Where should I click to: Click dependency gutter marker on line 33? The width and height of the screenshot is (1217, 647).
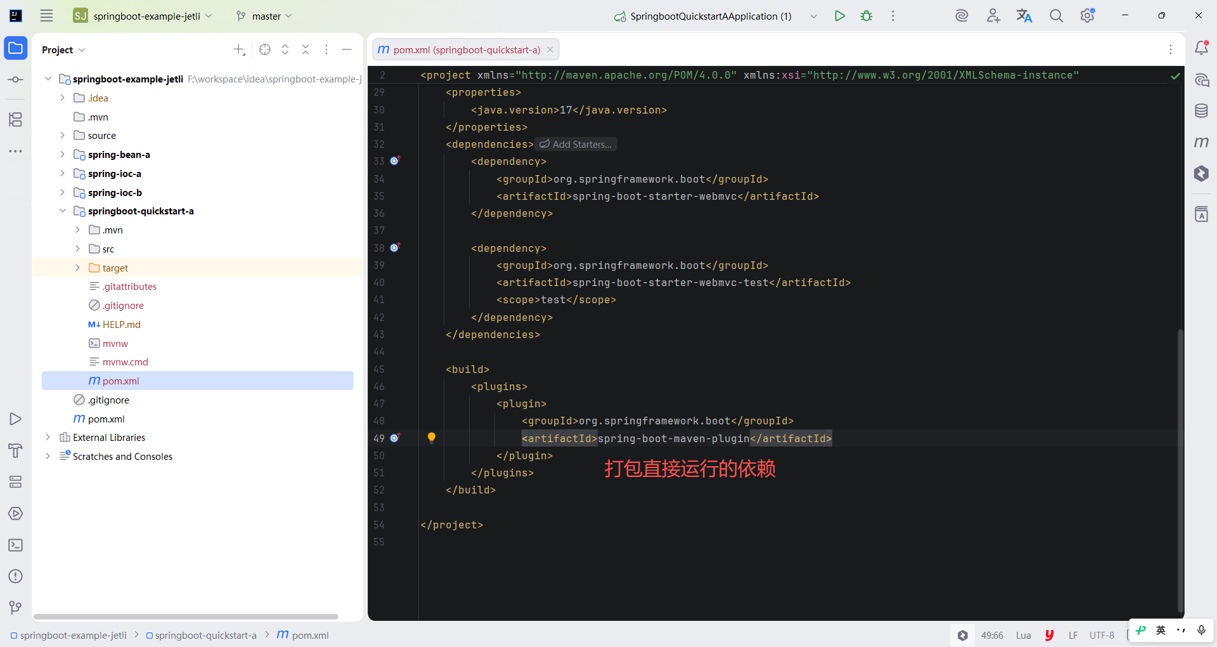pyautogui.click(x=395, y=160)
